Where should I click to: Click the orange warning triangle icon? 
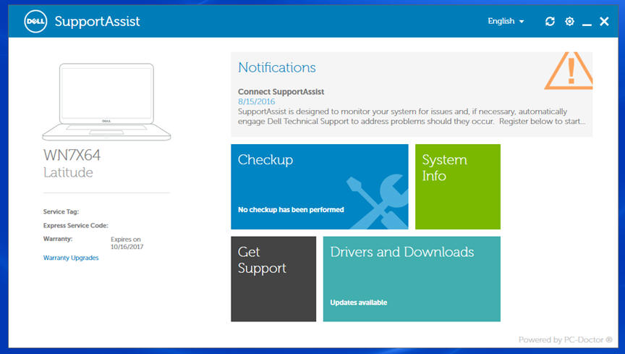569,71
